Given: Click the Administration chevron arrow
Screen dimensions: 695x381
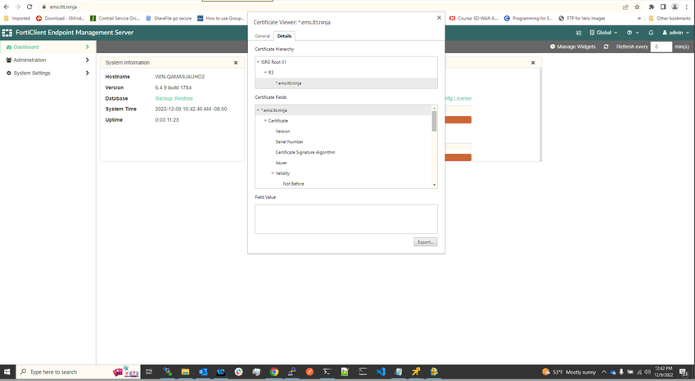Looking at the screenshot, I should click(x=88, y=61).
